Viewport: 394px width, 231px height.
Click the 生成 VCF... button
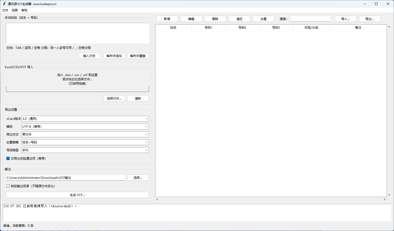77,195
